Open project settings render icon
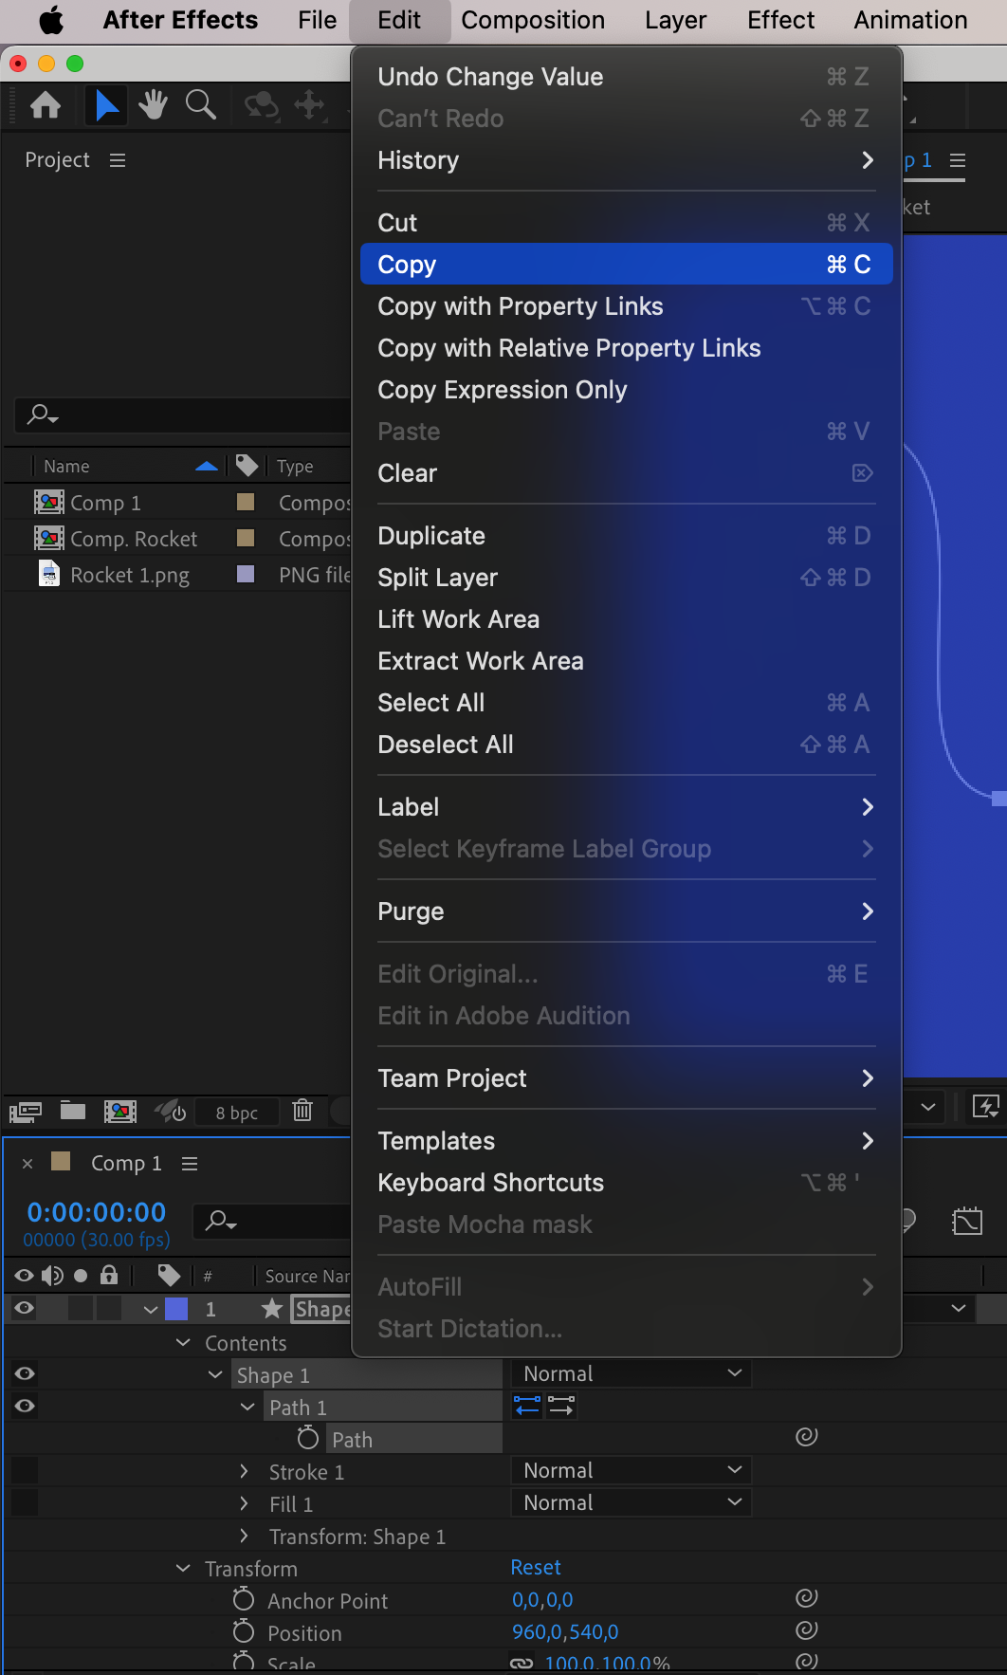1007x1675 pixels. pos(171,1111)
